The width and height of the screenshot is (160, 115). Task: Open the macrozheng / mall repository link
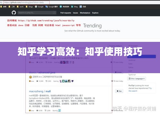tap(40, 91)
